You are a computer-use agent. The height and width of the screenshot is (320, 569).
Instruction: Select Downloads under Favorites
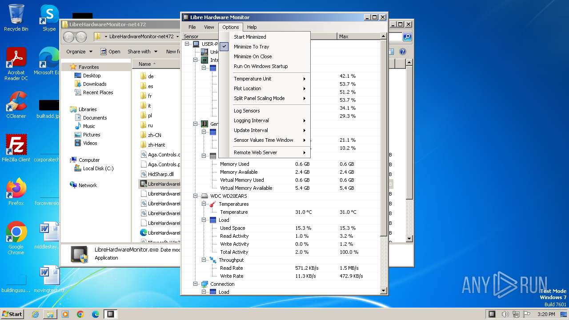click(x=95, y=84)
